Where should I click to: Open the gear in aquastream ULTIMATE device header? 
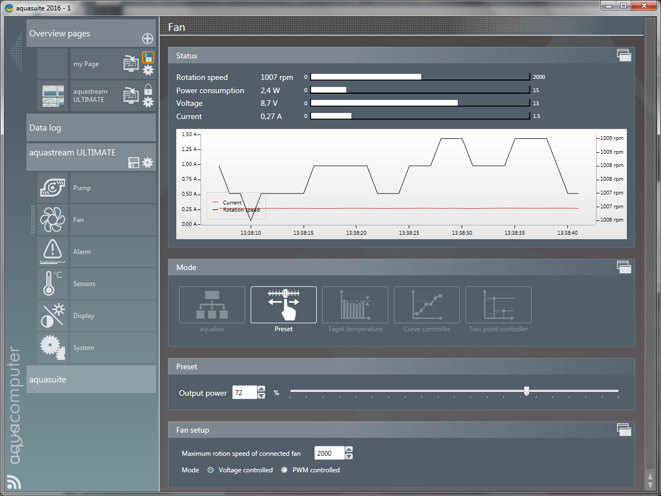(148, 163)
